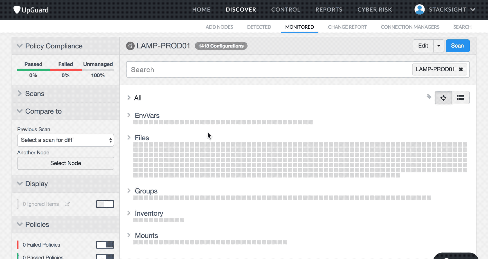This screenshot has width=488, height=259.
Task: Collapse the Display section
Action: (x=20, y=184)
